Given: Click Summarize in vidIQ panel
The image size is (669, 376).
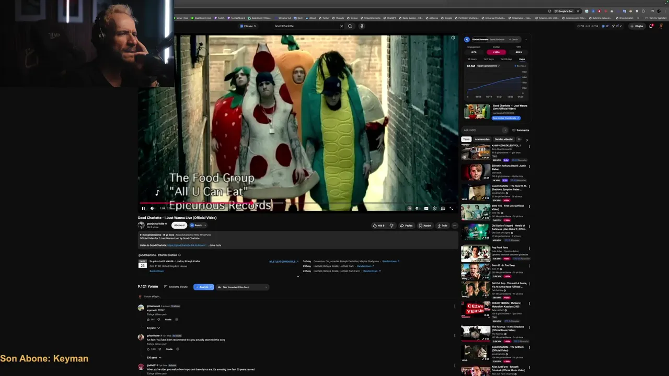Looking at the screenshot, I should click(521, 130).
